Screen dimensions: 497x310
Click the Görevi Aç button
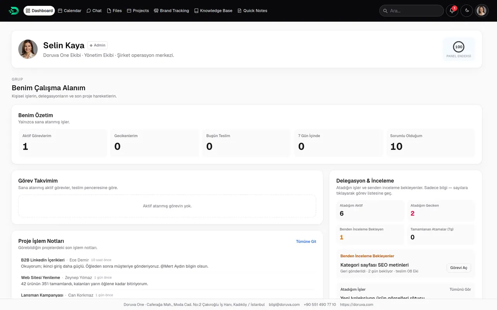(459, 268)
